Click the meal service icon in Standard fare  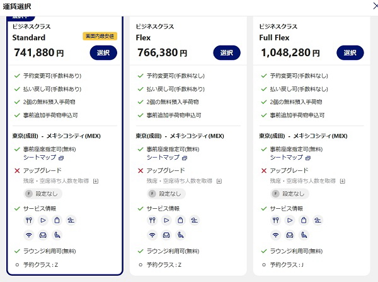(28, 220)
